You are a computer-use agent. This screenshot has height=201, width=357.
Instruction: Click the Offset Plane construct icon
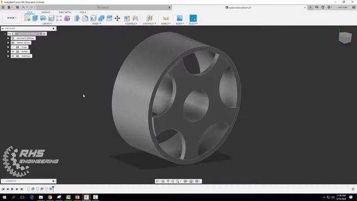coord(149,18)
